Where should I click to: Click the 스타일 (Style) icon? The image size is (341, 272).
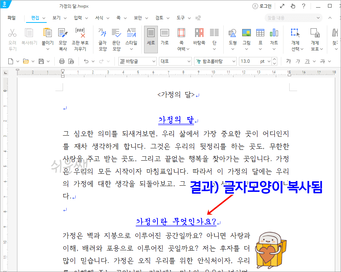click(131, 38)
